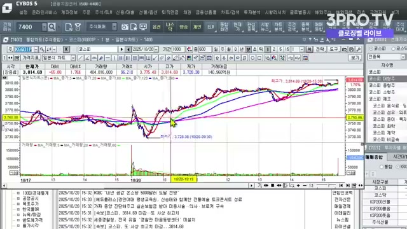Toggle the 일 daily period button
407x229 pixels.
(216, 50)
